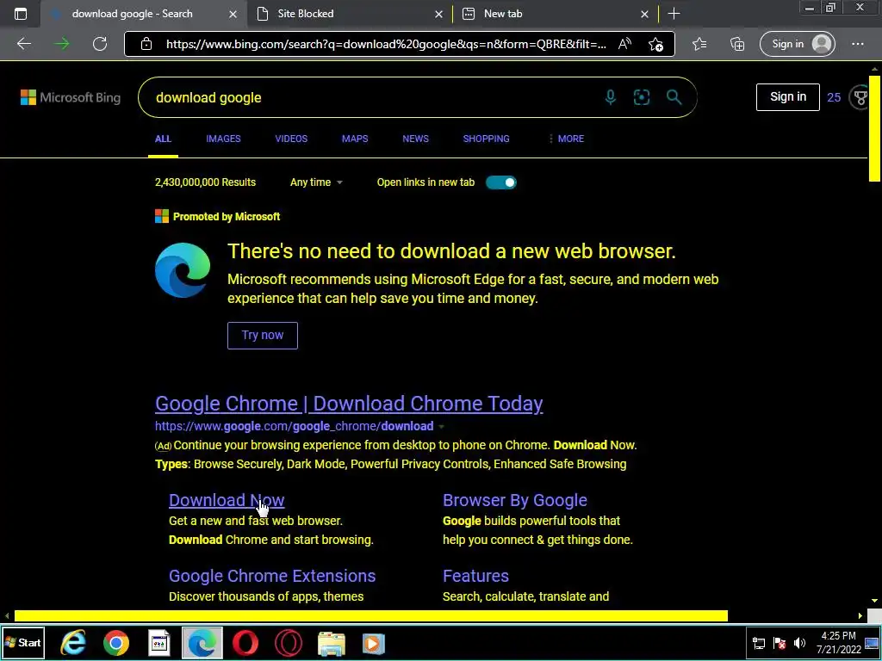This screenshot has height=661, width=882.
Task: Open Google Chrome Extensions link
Action: click(272, 576)
